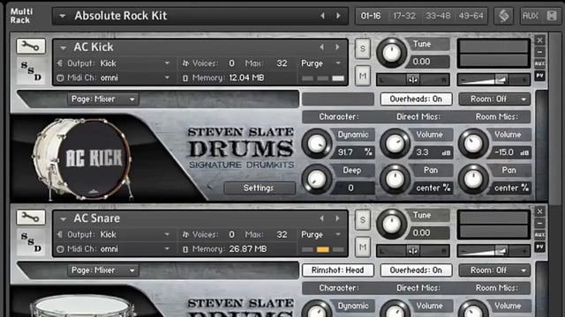
Task: Click the Direct Mics Volume knob on AC Kick
Action: [x=395, y=144]
